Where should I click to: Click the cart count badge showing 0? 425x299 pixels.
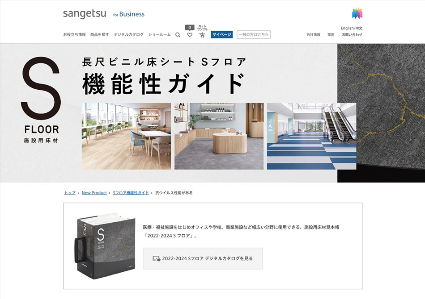point(190,27)
